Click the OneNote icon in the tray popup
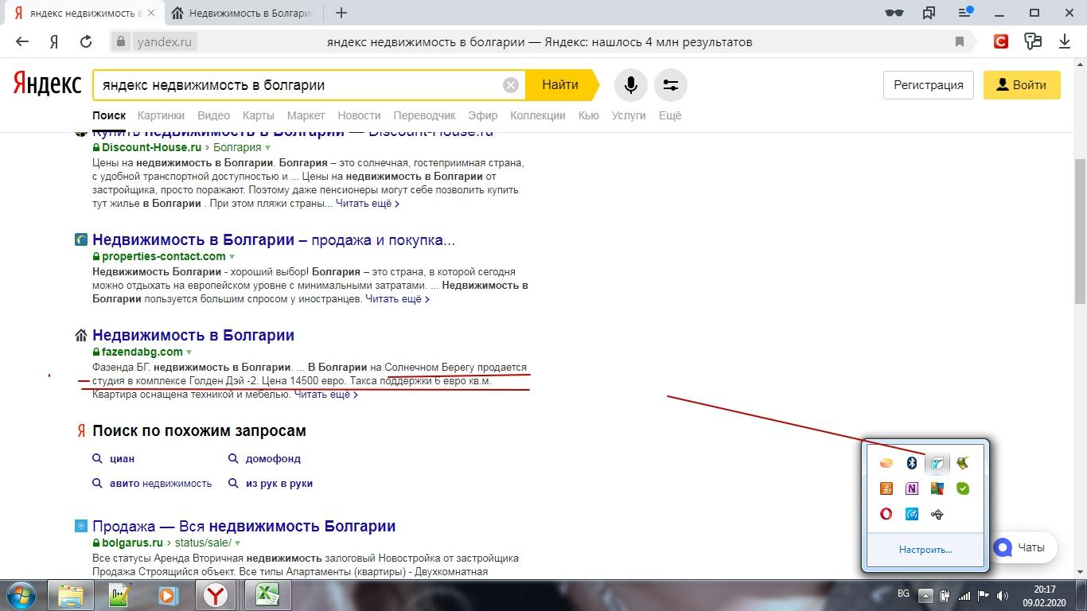 click(x=912, y=488)
